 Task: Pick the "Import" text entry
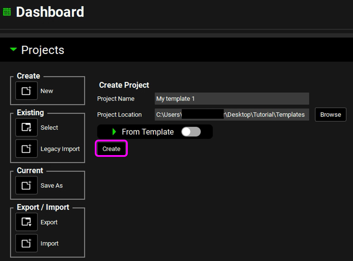pos(50,243)
